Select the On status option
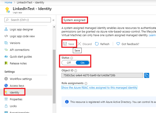156x113 pixels. click(82, 63)
